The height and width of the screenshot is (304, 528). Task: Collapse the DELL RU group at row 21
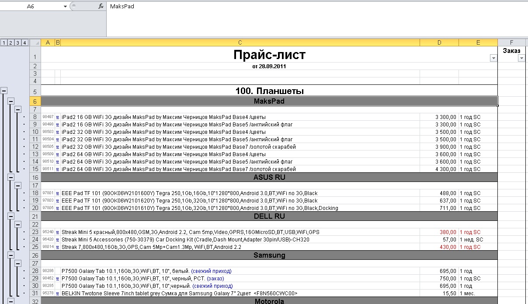tap(11, 216)
